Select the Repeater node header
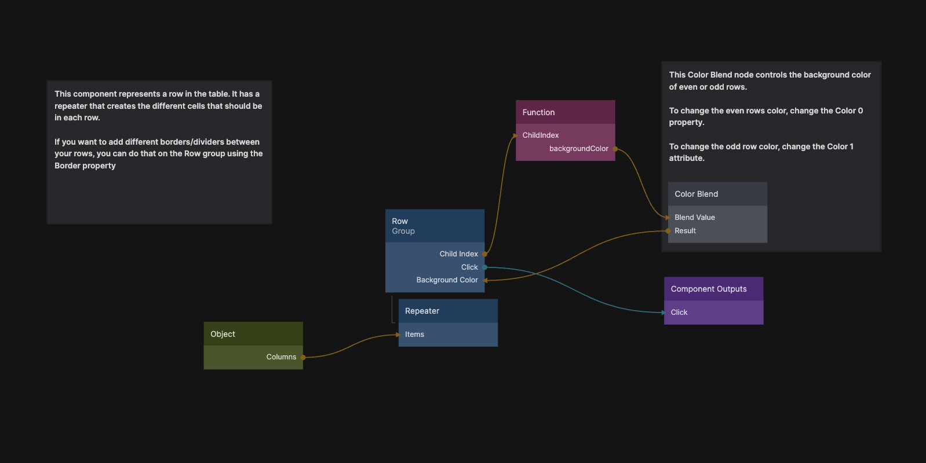The height and width of the screenshot is (463, 926). click(447, 311)
